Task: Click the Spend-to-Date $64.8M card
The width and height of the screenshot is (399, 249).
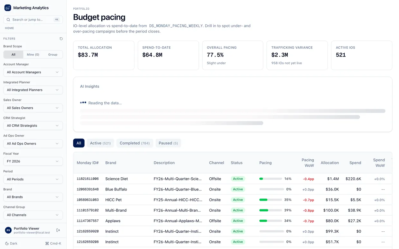Action: pos(168,55)
